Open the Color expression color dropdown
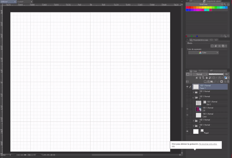This screenshot has width=232, height=158. pyautogui.click(x=204, y=53)
